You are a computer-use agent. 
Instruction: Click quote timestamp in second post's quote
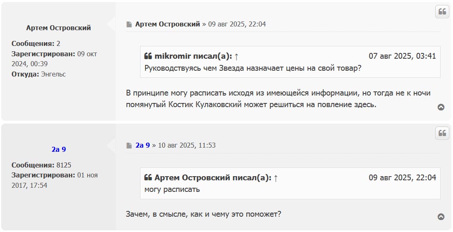pyautogui.click(x=402, y=178)
